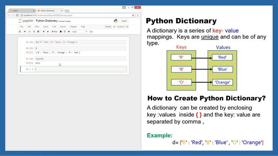278x156 pixels.
Task: Open the command palette keyboard icon
Action: tap(91, 32)
